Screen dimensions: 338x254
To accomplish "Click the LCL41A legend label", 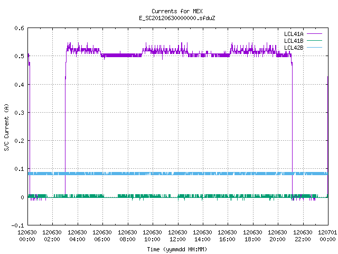I will [294, 34].
